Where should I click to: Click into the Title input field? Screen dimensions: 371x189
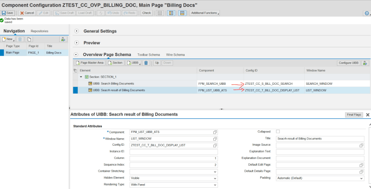click(x=320, y=139)
